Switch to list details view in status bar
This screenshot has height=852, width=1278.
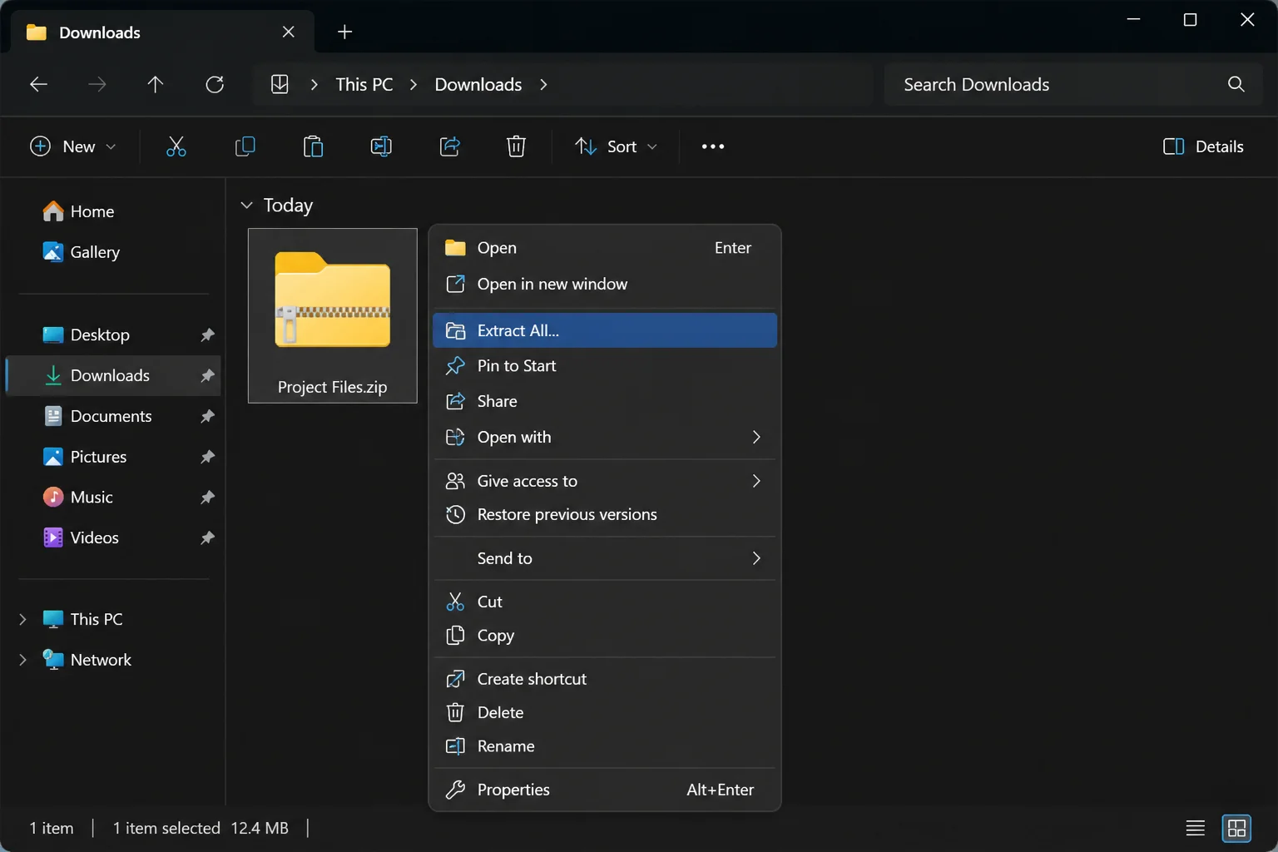point(1195,828)
